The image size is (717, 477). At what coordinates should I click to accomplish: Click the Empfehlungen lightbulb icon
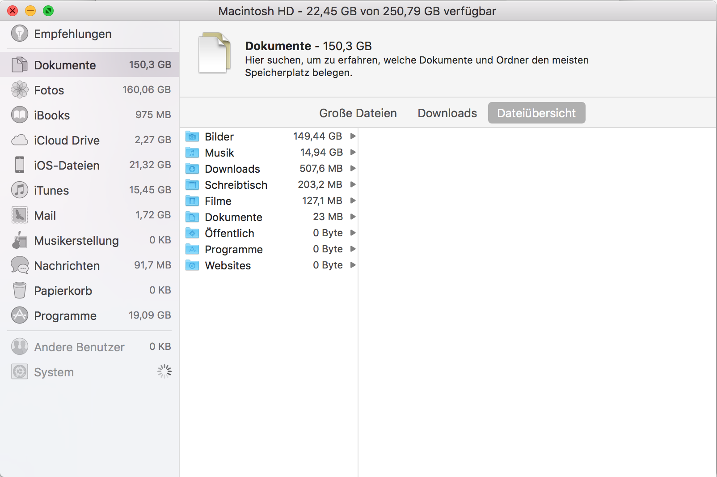(x=20, y=33)
